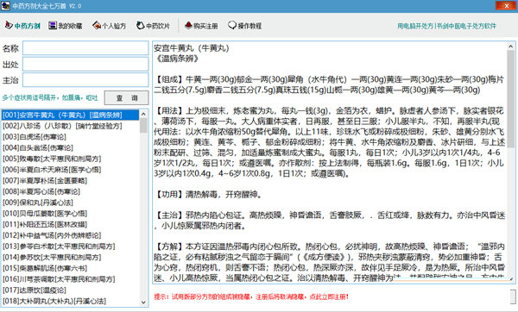Select [018]大补阴丸 entry

70,301
